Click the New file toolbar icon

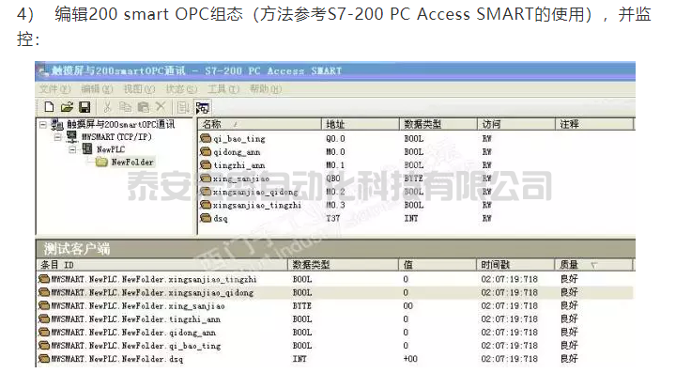49,107
